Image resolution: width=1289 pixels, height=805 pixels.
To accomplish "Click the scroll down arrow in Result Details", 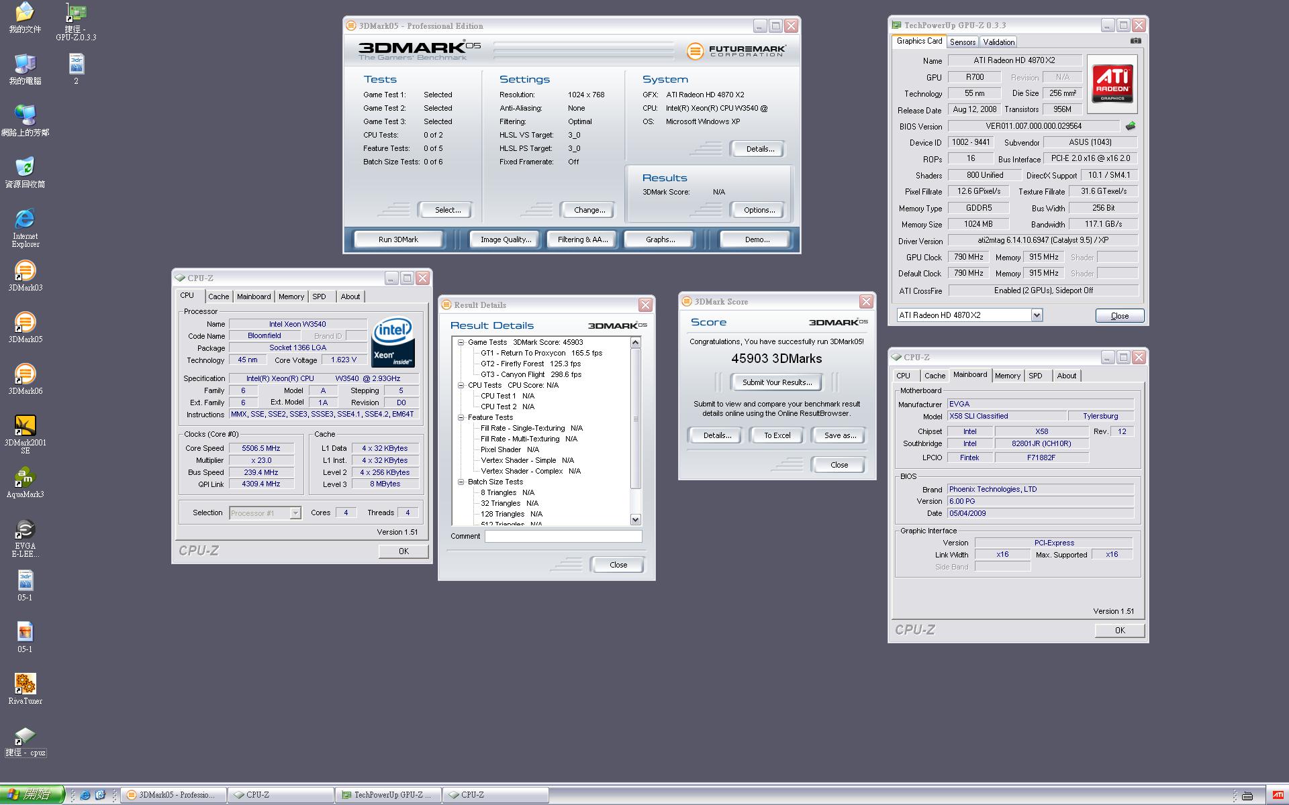I will pyautogui.click(x=636, y=519).
